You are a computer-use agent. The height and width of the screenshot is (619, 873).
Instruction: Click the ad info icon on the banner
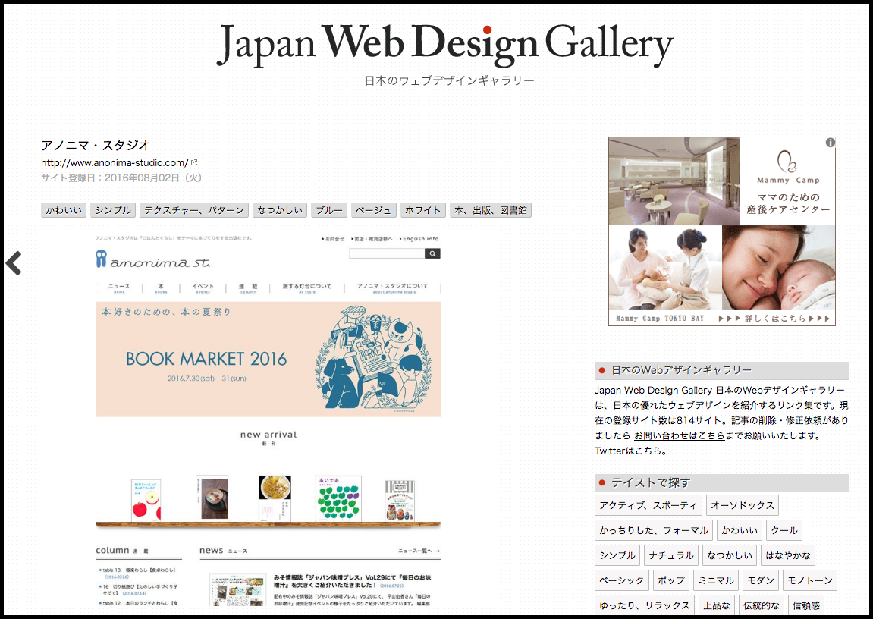coord(830,143)
